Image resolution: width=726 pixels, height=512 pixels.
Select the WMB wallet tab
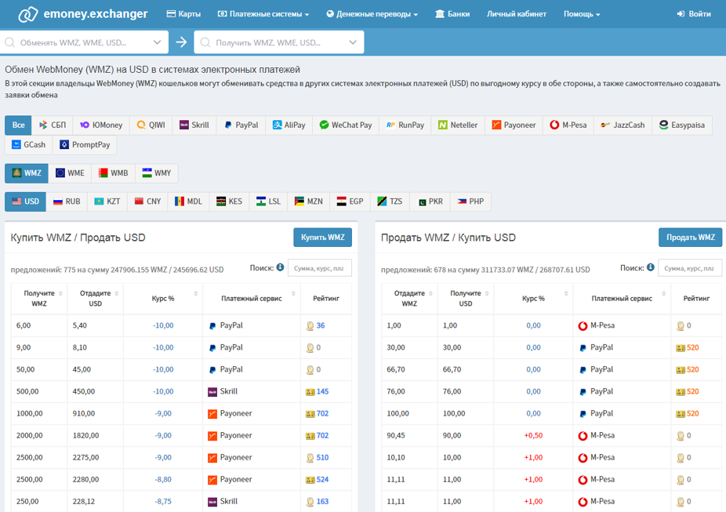point(113,173)
